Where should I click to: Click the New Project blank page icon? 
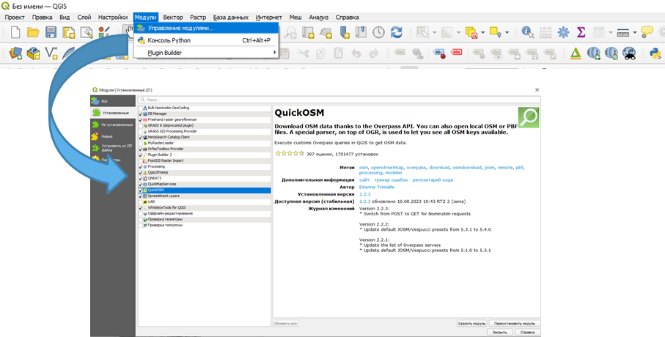[x=15, y=32]
